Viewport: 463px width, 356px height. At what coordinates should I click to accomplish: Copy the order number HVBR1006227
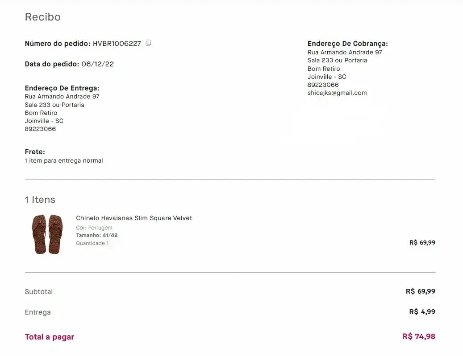click(x=148, y=43)
